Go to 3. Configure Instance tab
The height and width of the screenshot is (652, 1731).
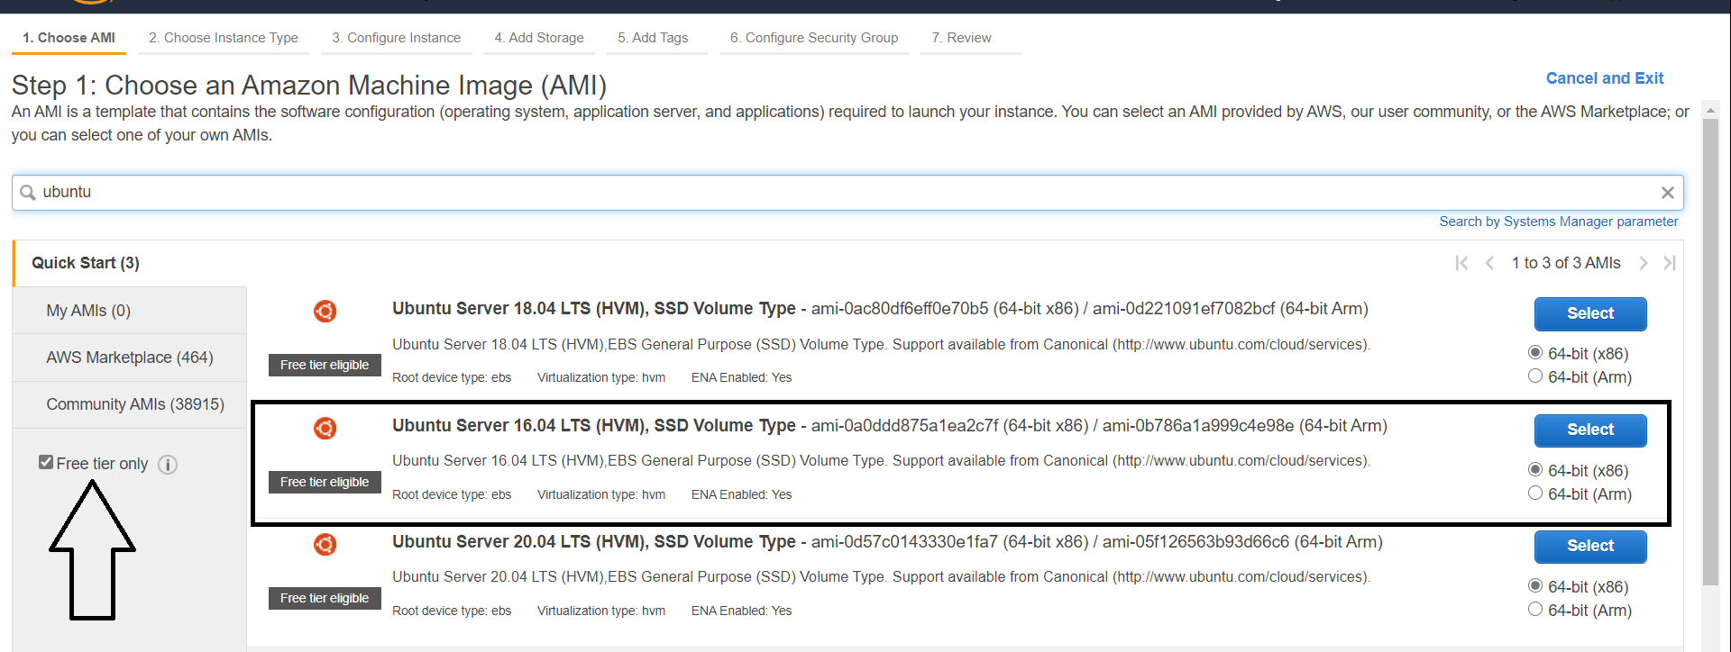click(396, 38)
